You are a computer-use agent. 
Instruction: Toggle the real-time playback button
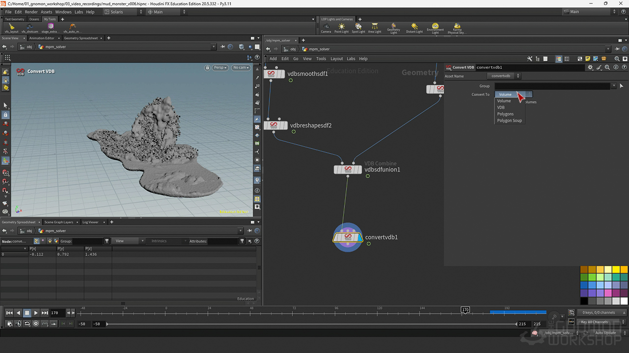[x=36, y=324]
